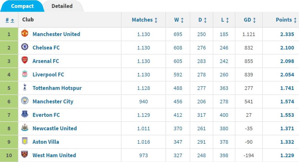Click the Chelsea FC club crest
The height and width of the screenshot is (162, 299).
(x=25, y=47)
